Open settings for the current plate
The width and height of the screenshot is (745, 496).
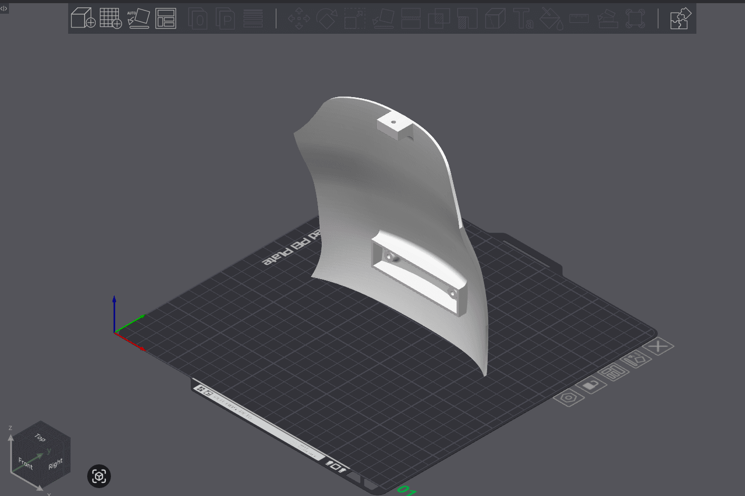coord(570,398)
